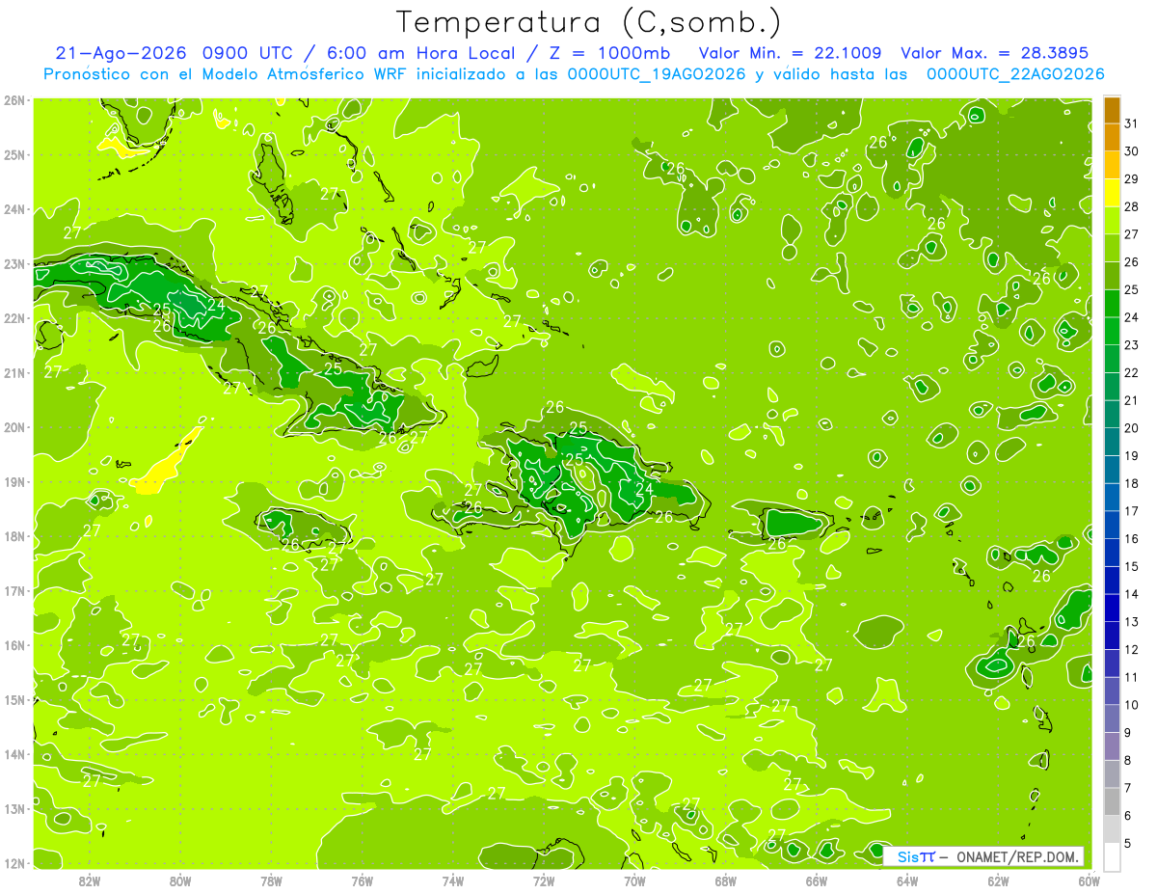Click the 26N latitude axis label
1157x894 pixels.
pyautogui.click(x=14, y=100)
